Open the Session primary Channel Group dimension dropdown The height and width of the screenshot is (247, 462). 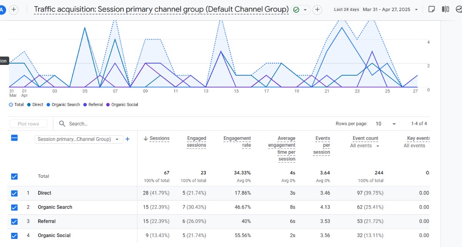79,139
